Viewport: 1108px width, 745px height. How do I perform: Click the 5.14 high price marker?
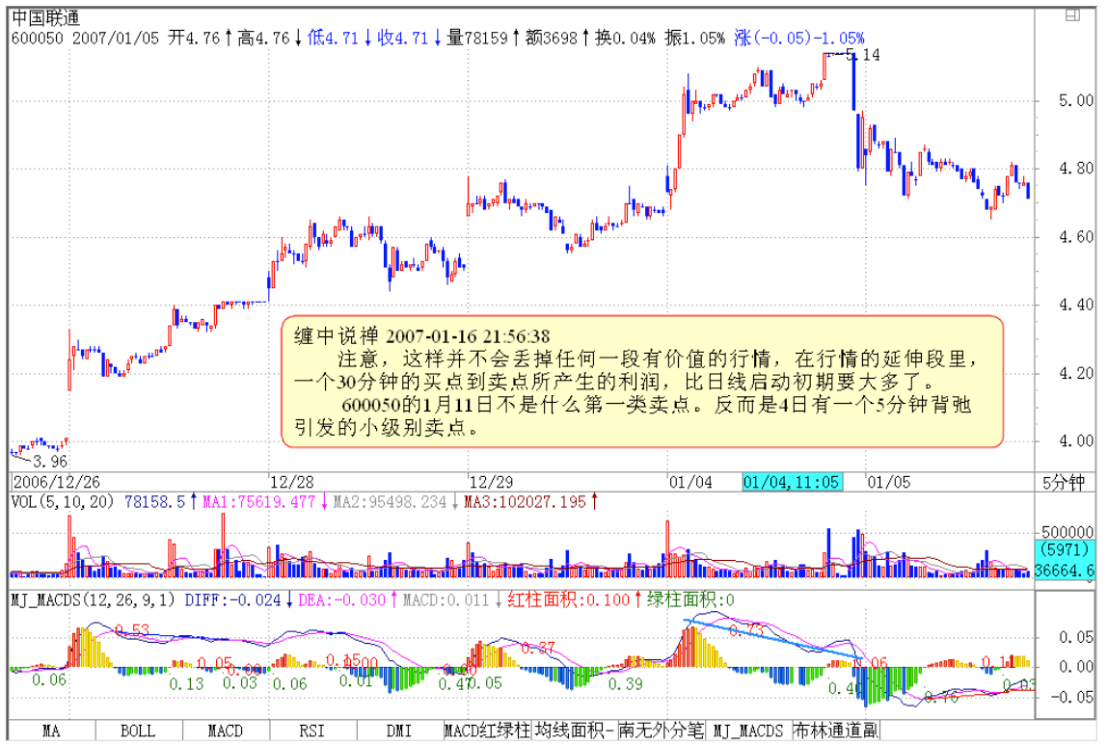pyautogui.click(x=863, y=55)
